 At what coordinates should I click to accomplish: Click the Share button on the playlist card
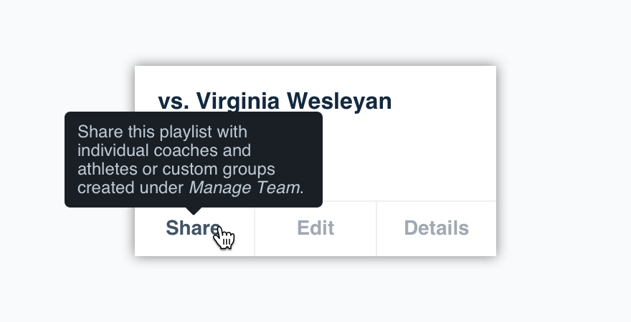pyautogui.click(x=194, y=228)
